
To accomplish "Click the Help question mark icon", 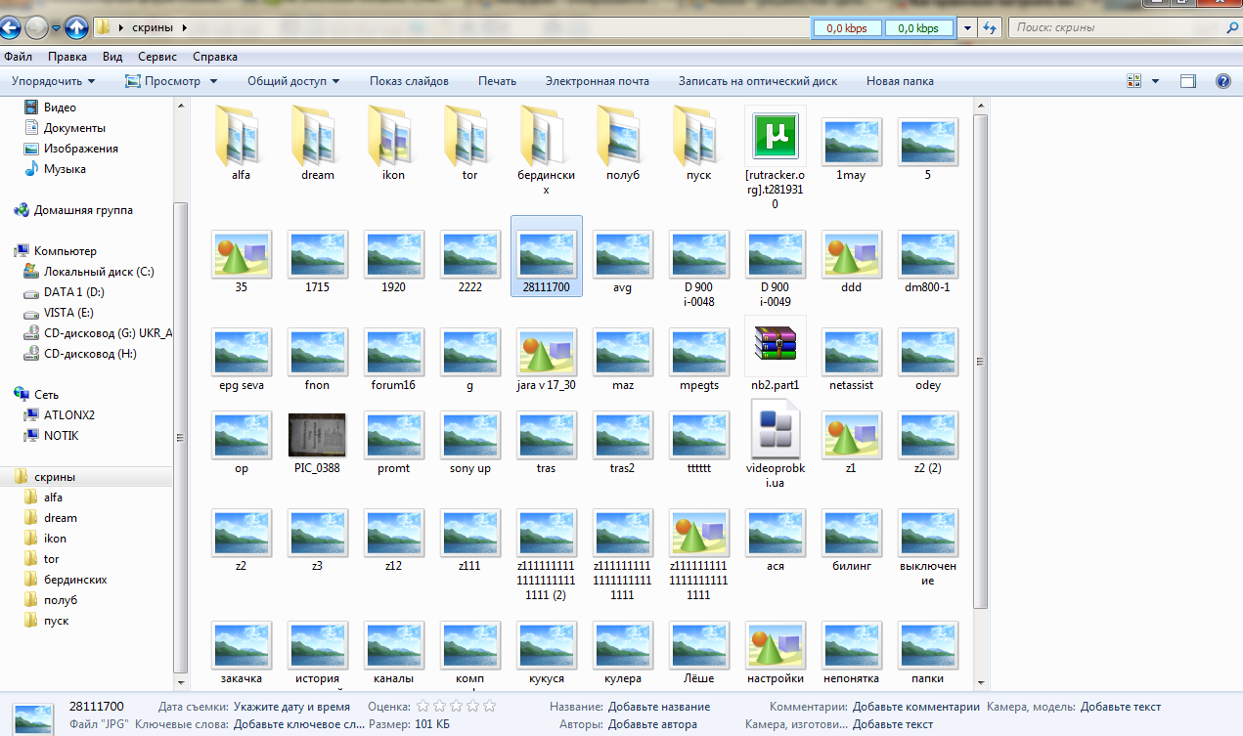I will (x=1222, y=81).
